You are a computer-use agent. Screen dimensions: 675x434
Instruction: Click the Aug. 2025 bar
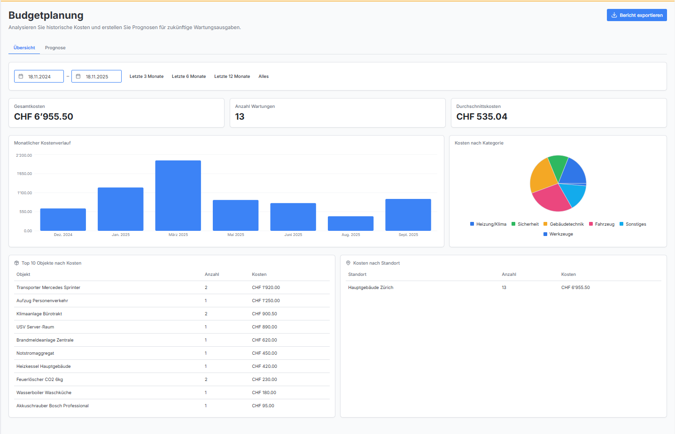tap(351, 223)
